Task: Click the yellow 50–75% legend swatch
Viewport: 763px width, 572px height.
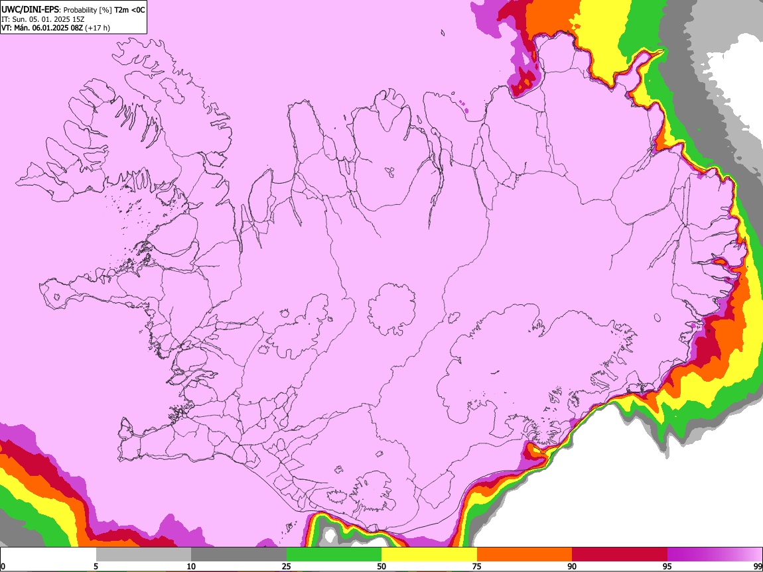Action: 429,555
